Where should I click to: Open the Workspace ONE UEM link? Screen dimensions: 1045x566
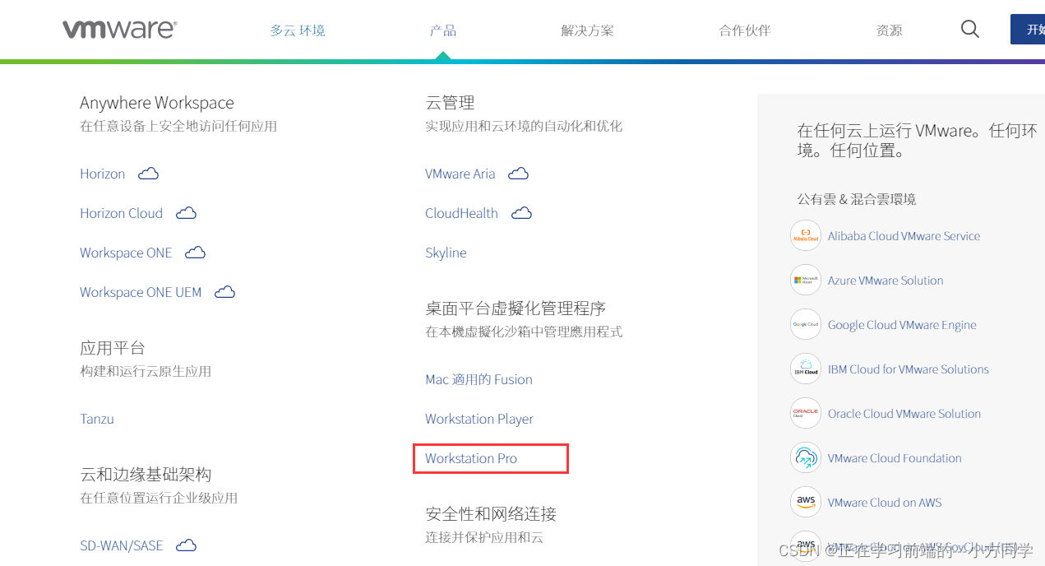(141, 292)
